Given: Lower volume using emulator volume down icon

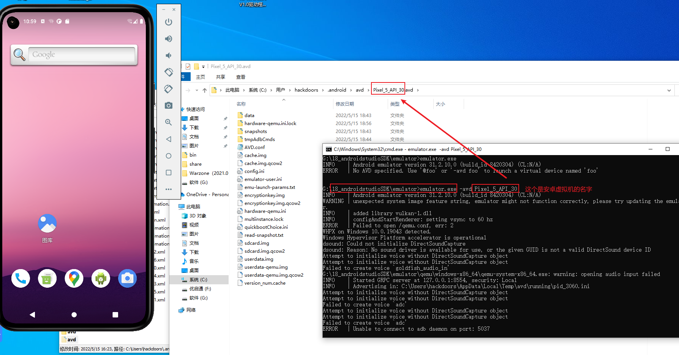Looking at the screenshot, I should tap(169, 55).
